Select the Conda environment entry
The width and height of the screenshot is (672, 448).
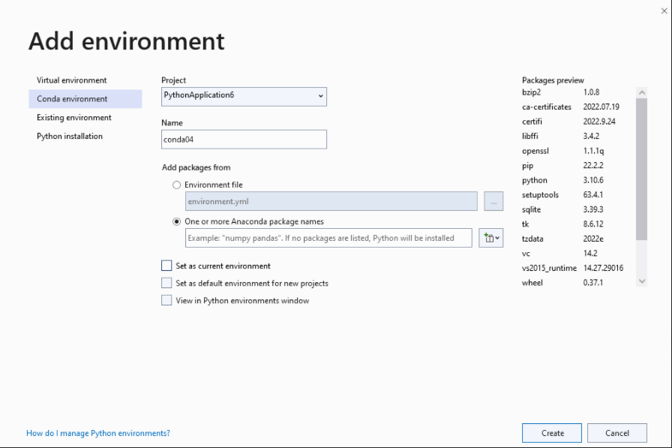coord(71,98)
